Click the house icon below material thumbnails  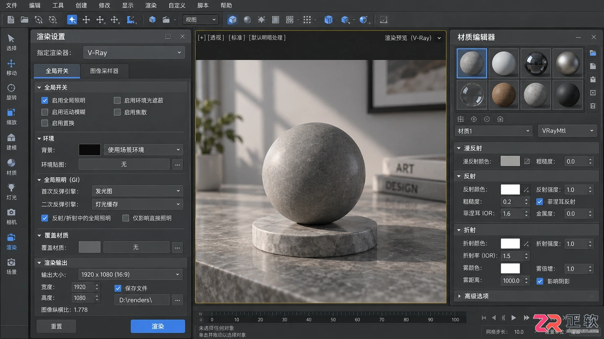[x=500, y=119]
